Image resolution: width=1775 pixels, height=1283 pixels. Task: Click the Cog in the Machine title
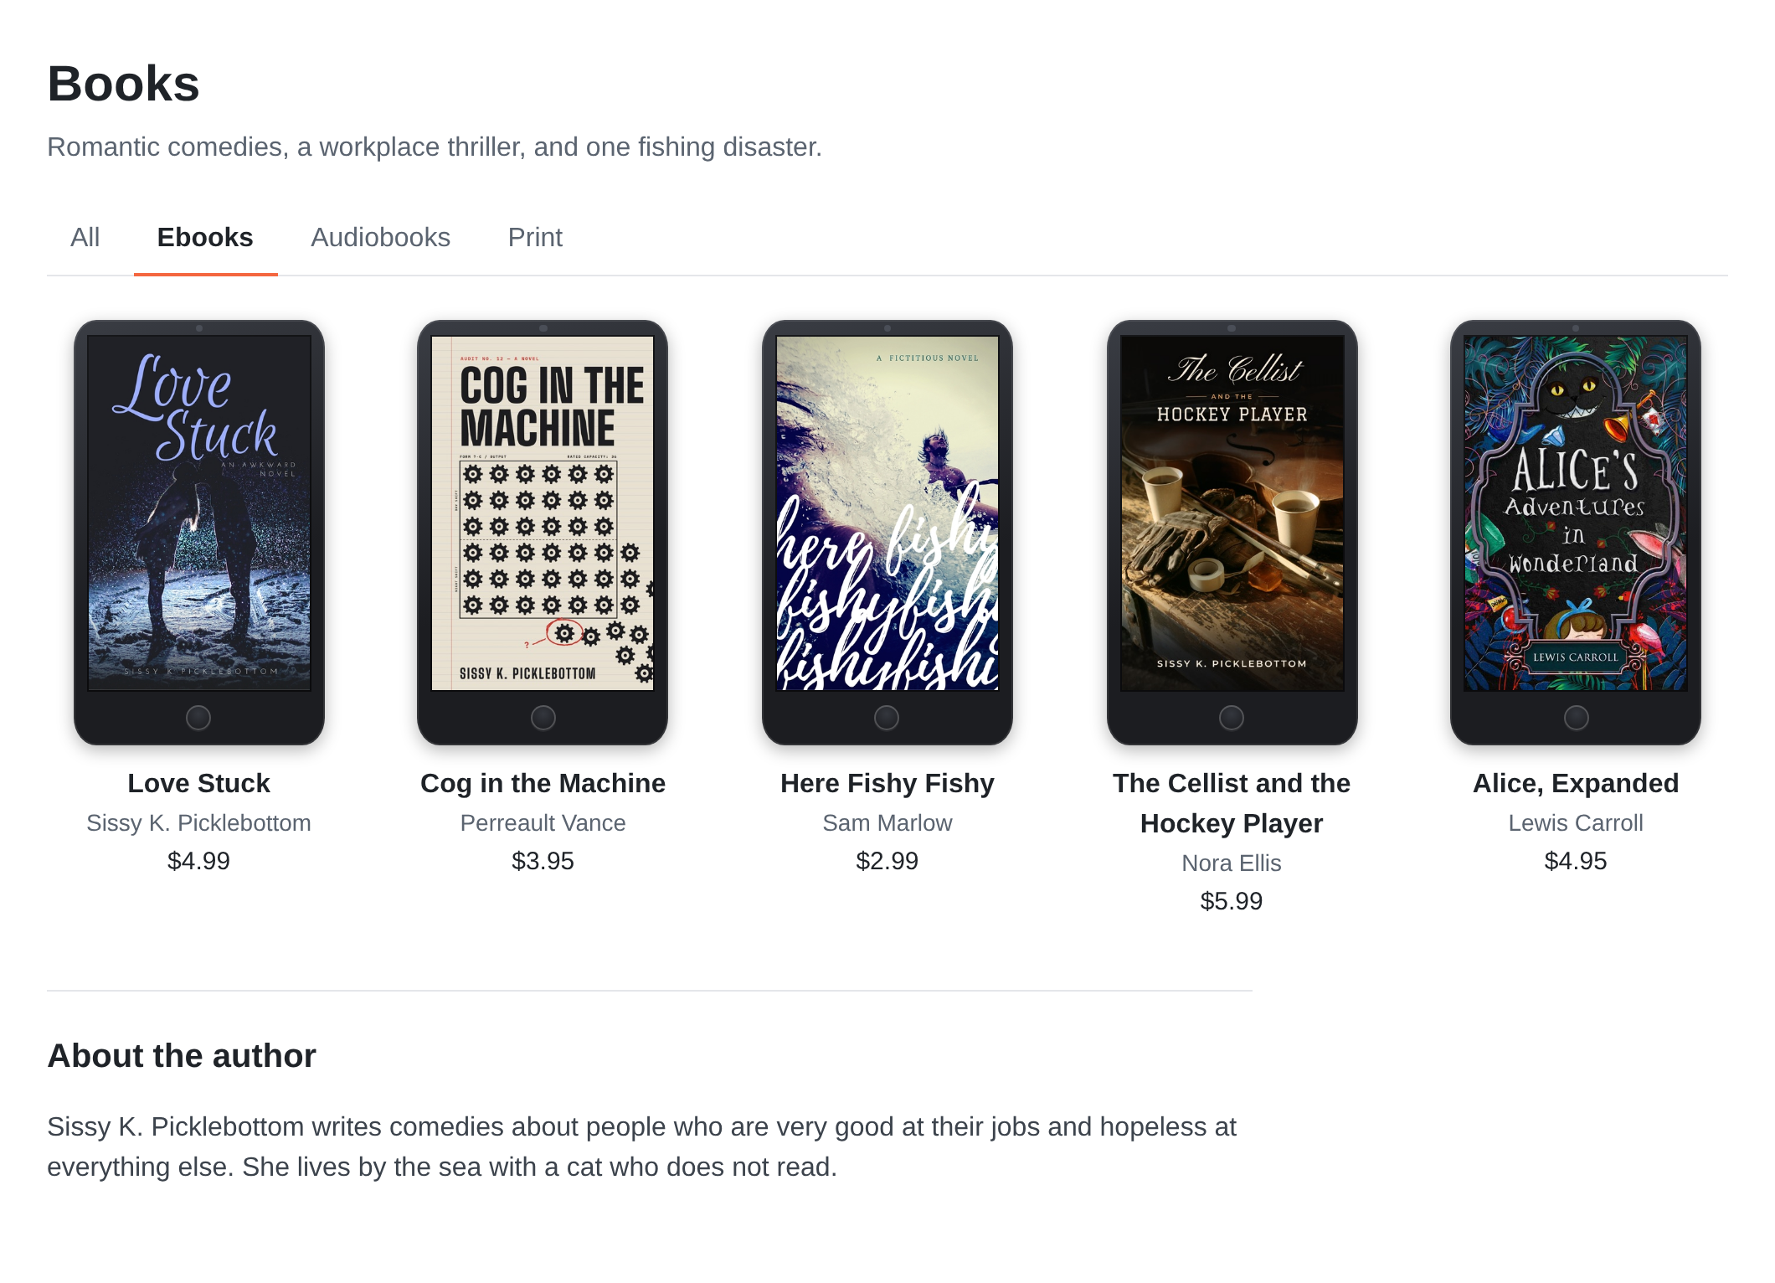click(543, 783)
